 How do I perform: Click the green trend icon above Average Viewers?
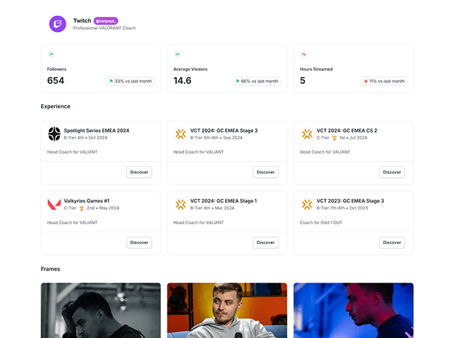pyautogui.click(x=178, y=54)
